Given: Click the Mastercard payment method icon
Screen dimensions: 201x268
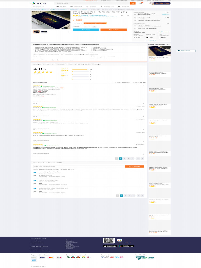Looking at the screenshot, I should [x=51, y=258].
